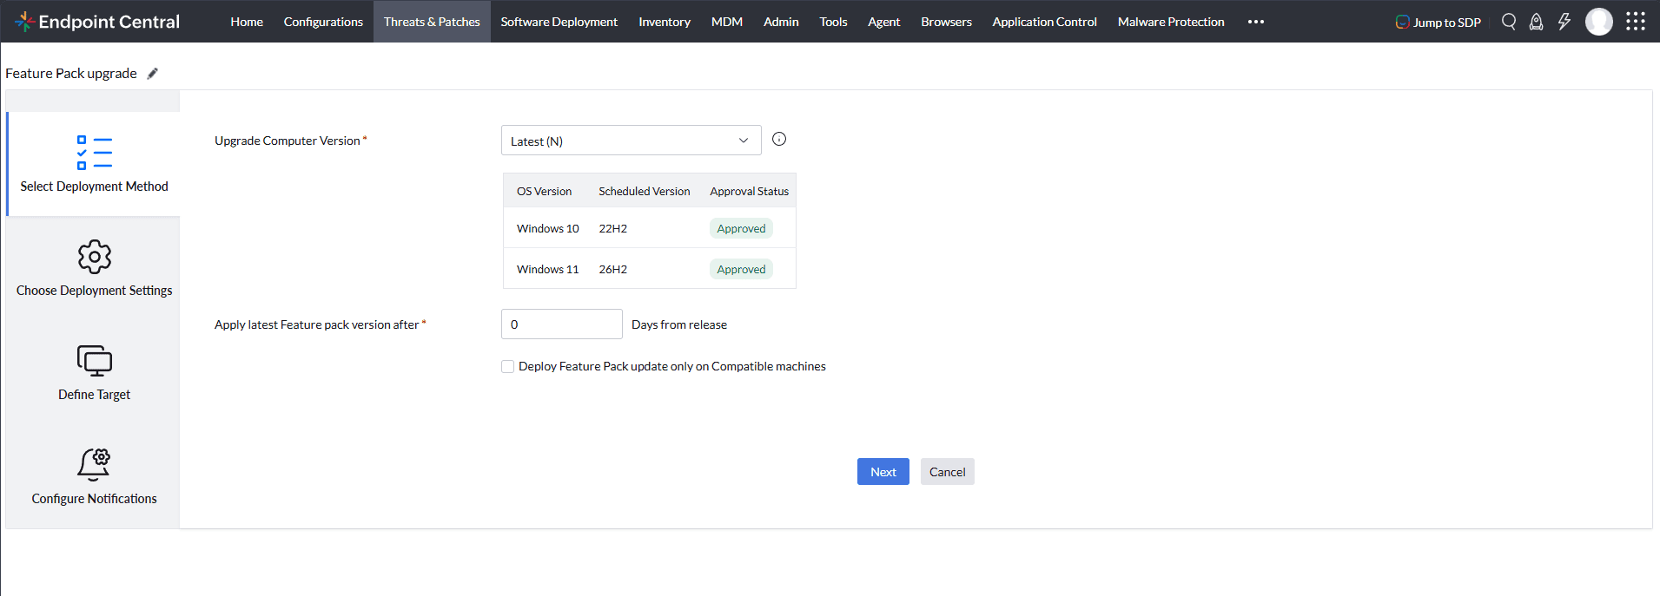Click the Endpoint Central logo
This screenshot has width=1660, height=596.
click(x=97, y=22)
